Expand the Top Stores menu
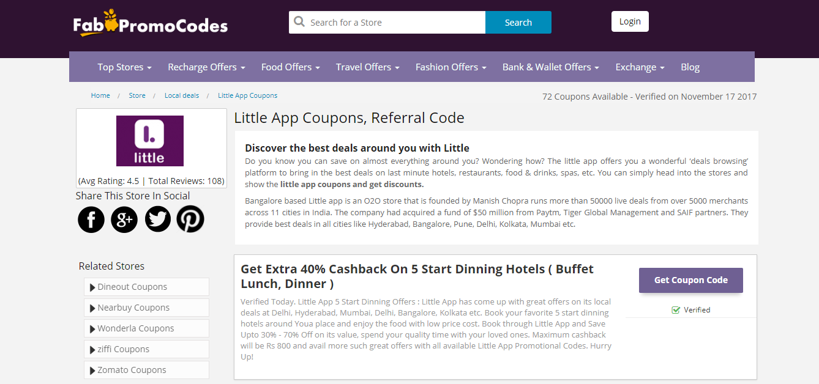This screenshot has height=384, width=819. (x=124, y=67)
